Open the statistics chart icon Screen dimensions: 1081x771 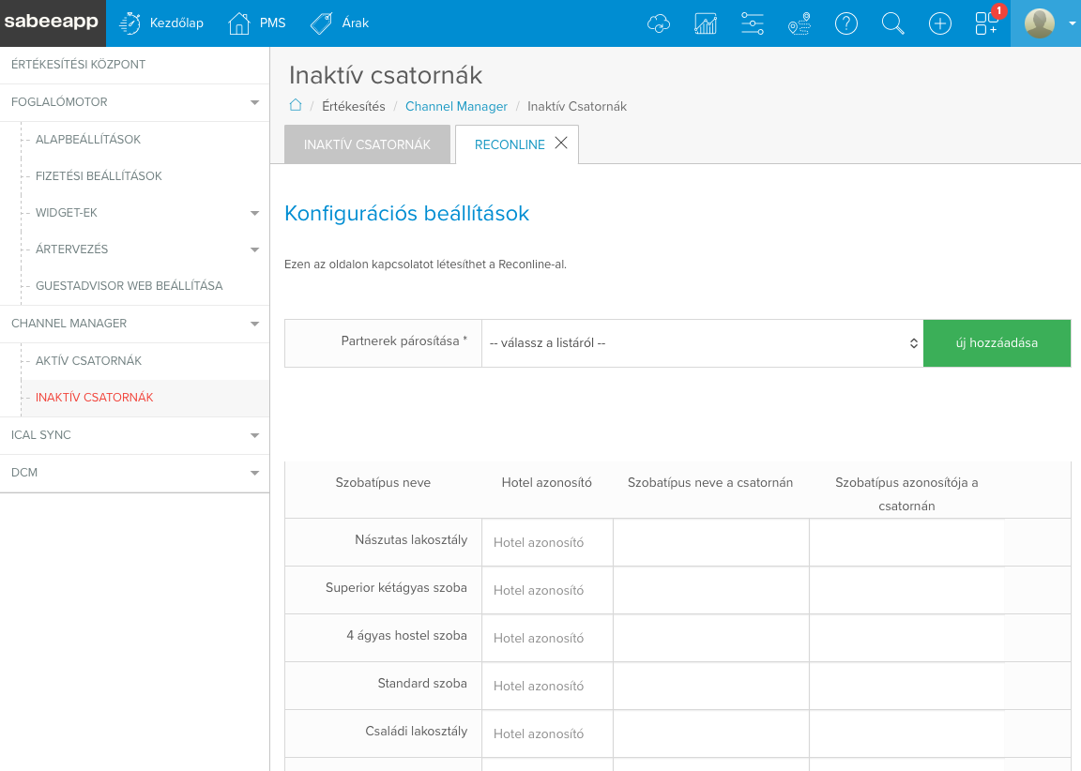[706, 23]
